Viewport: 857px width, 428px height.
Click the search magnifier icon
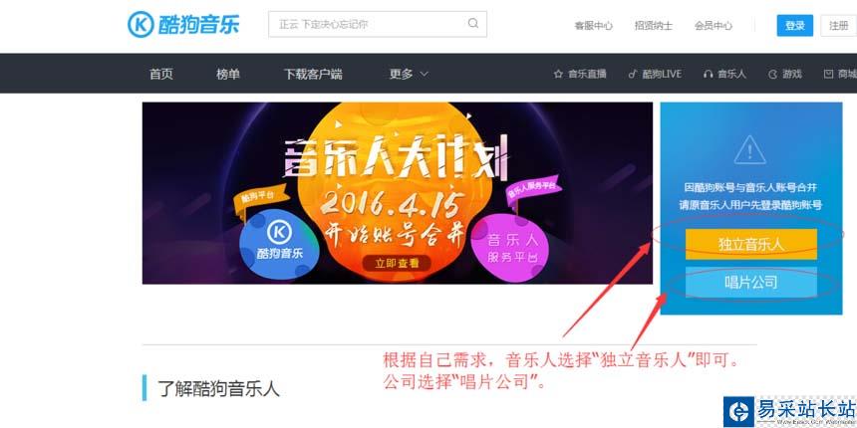(x=473, y=24)
